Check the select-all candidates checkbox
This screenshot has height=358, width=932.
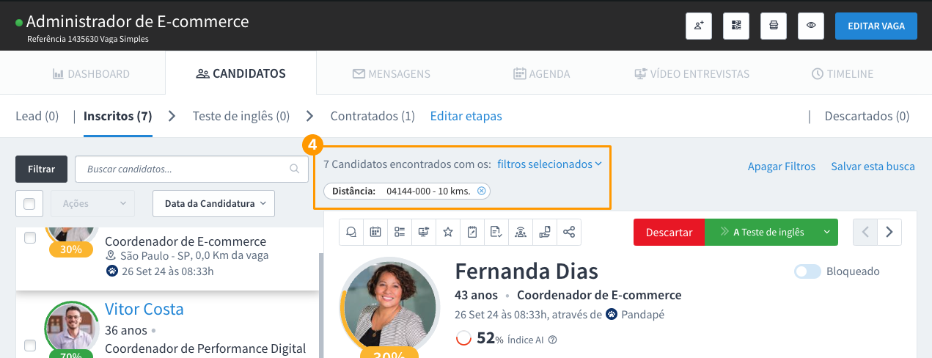tap(29, 204)
